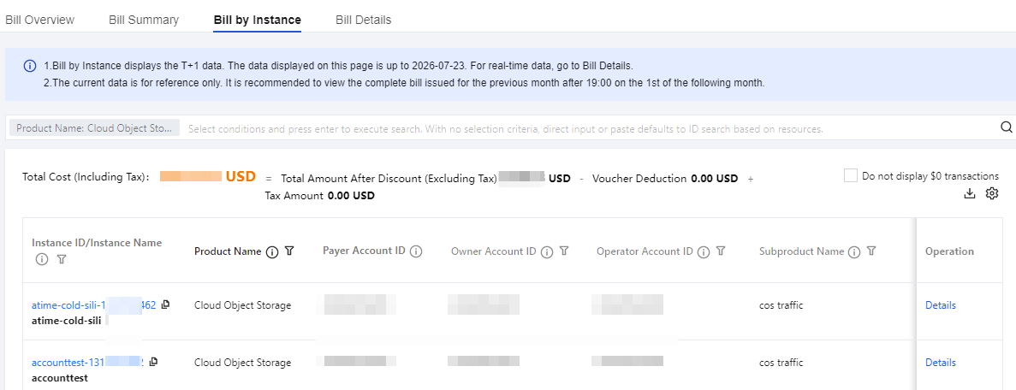Open the Product Name column filter
The width and height of the screenshot is (1016, 390).
(289, 251)
